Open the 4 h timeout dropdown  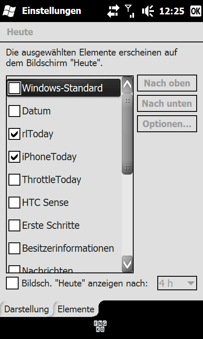click(x=177, y=283)
